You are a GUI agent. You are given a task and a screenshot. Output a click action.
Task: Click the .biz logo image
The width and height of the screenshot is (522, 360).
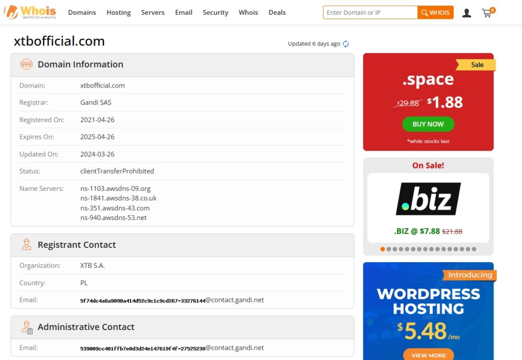pyautogui.click(x=428, y=199)
